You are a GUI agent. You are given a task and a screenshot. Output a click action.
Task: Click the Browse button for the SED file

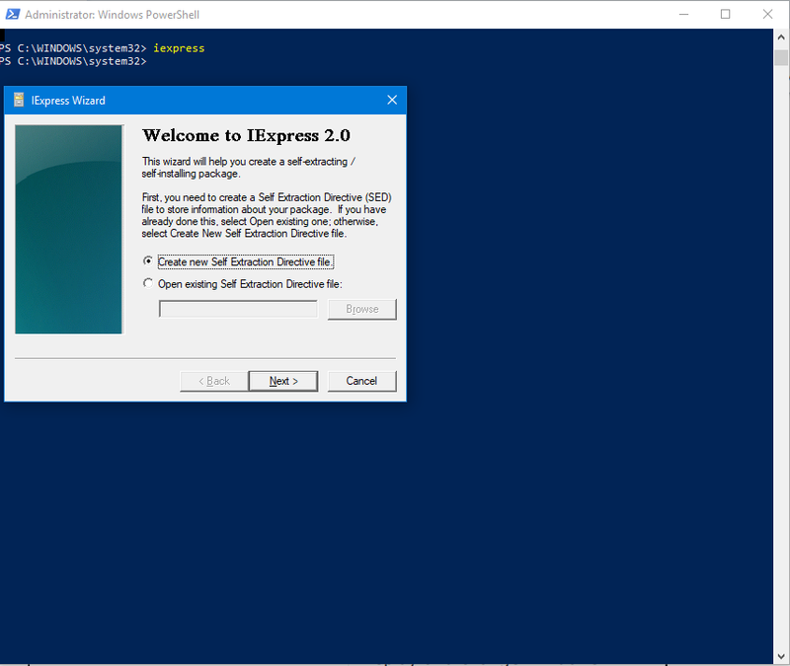tap(361, 309)
